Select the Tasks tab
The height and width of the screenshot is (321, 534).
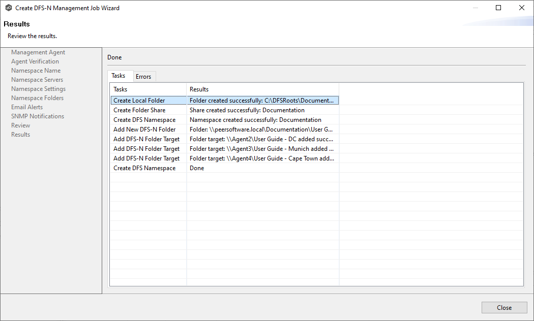coord(118,76)
